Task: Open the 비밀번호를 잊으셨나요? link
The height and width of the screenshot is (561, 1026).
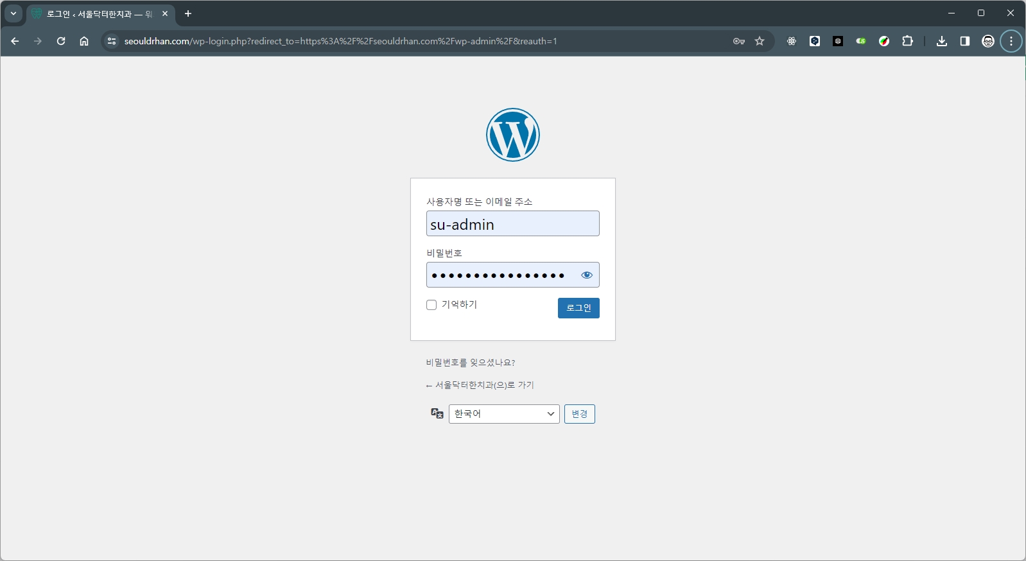Action: click(x=470, y=363)
